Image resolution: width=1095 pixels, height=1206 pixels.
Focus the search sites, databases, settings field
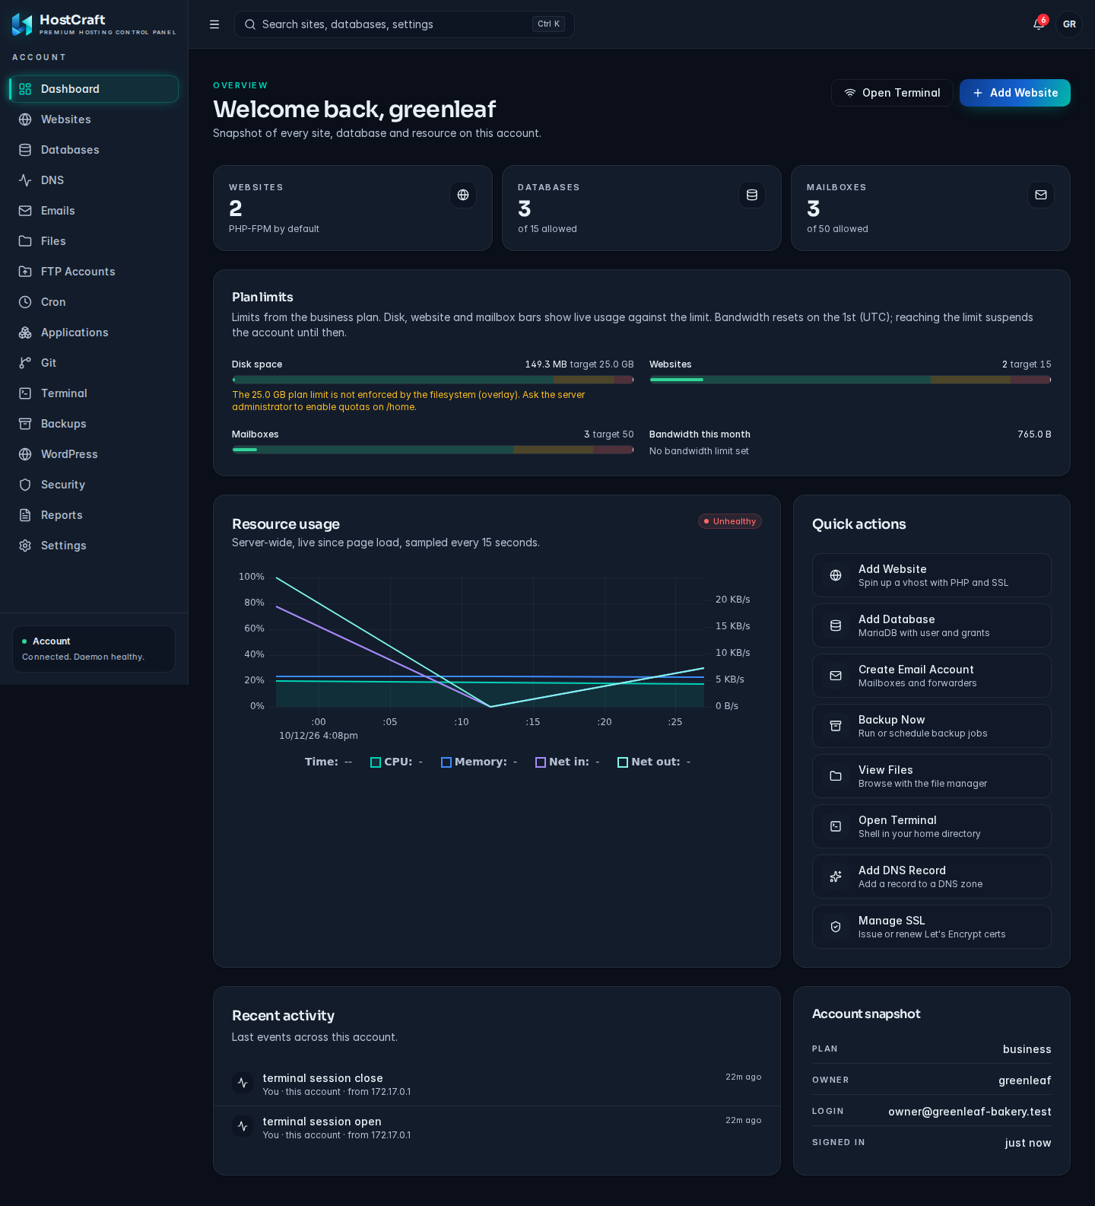(405, 24)
